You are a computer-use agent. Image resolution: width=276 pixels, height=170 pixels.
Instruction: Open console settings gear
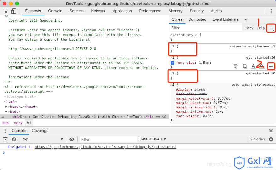(271, 139)
